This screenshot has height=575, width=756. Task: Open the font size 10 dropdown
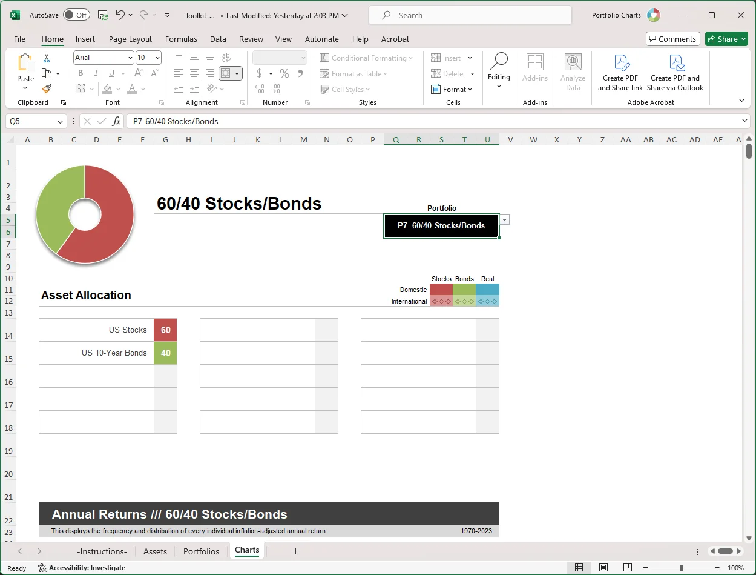pos(158,58)
